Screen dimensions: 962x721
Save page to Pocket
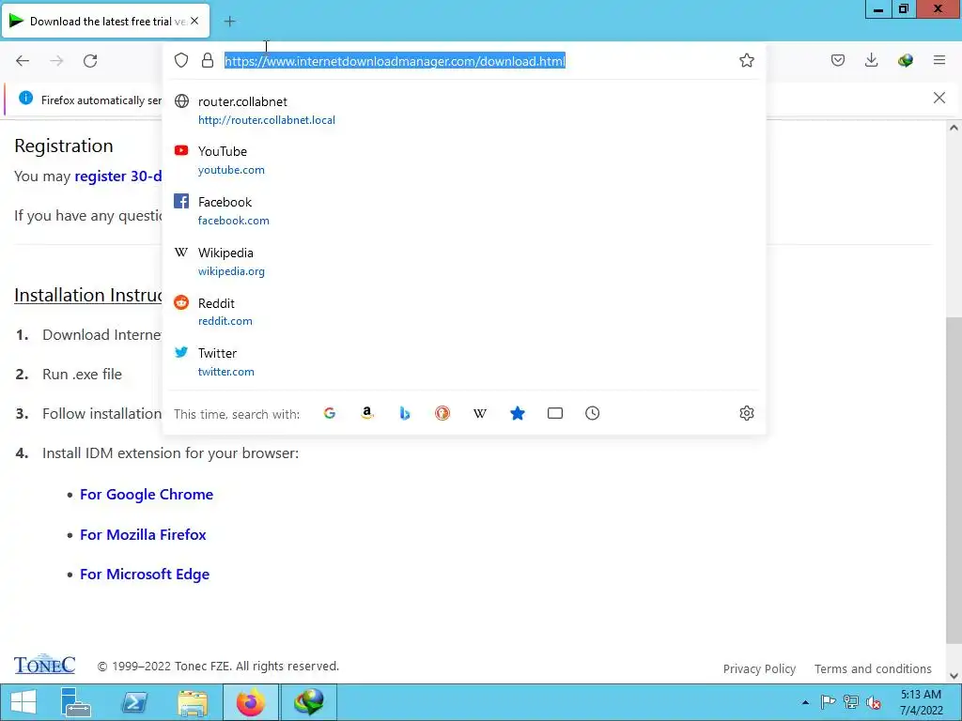837,60
